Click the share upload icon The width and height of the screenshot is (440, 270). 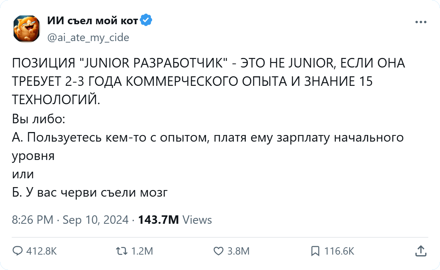tap(421, 251)
